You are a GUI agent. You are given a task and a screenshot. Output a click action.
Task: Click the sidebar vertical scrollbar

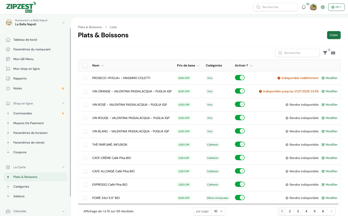(x=70, y=112)
